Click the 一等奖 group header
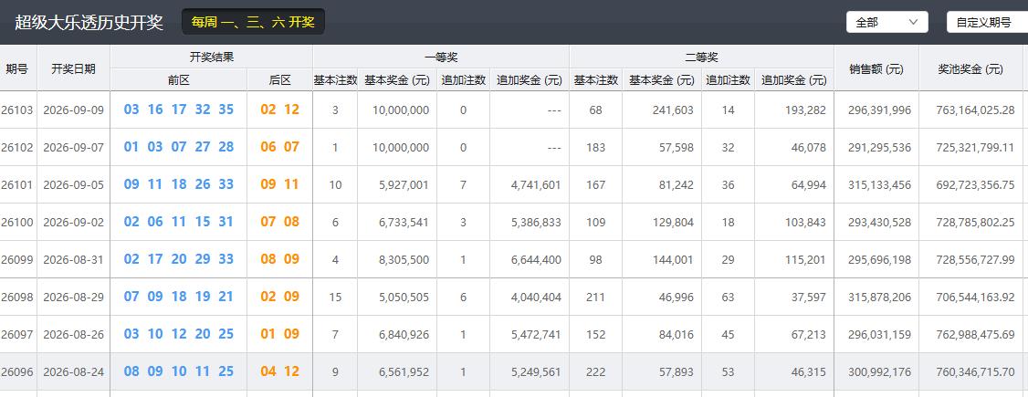This screenshot has height=397, width=1028. [x=441, y=57]
